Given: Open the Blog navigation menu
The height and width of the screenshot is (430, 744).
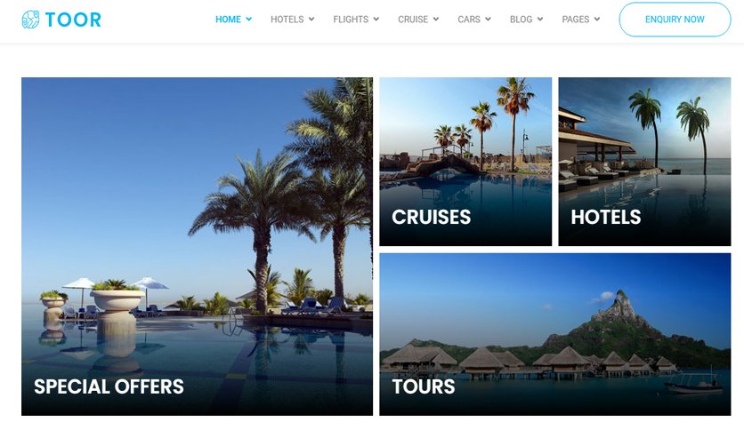Looking at the screenshot, I should coord(521,20).
